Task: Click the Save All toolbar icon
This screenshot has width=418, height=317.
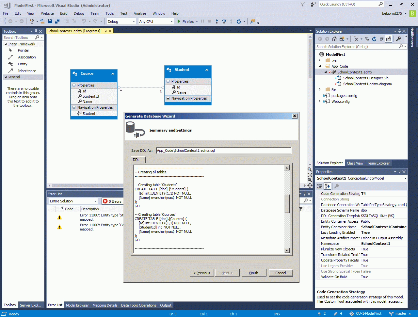Action: pos(57,21)
